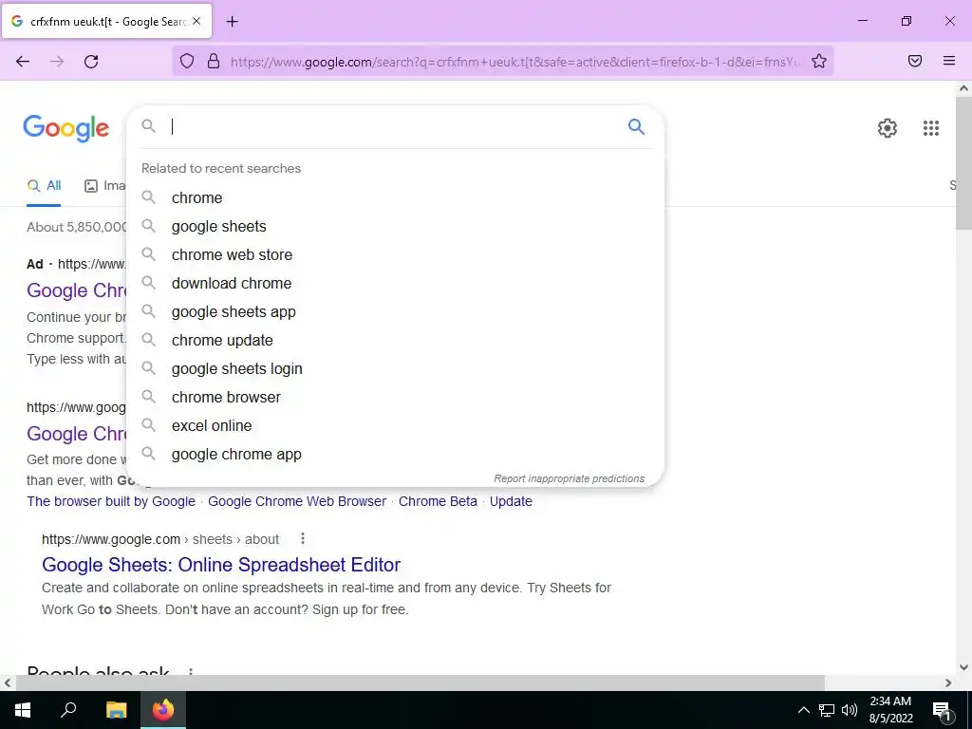Open the taskbar clock and date
972x729 pixels.
click(890, 710)
